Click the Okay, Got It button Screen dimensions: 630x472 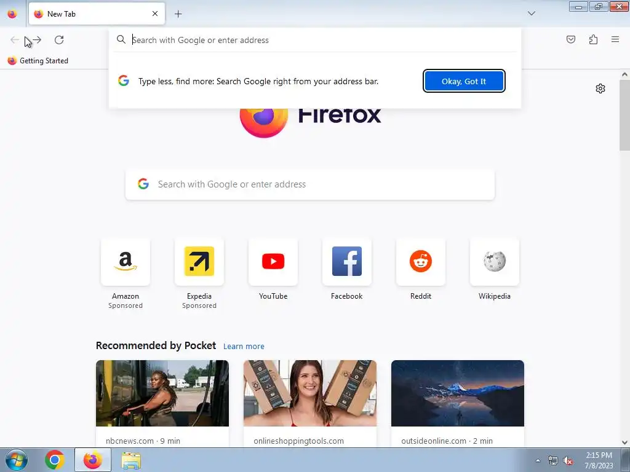click(464, 81)
